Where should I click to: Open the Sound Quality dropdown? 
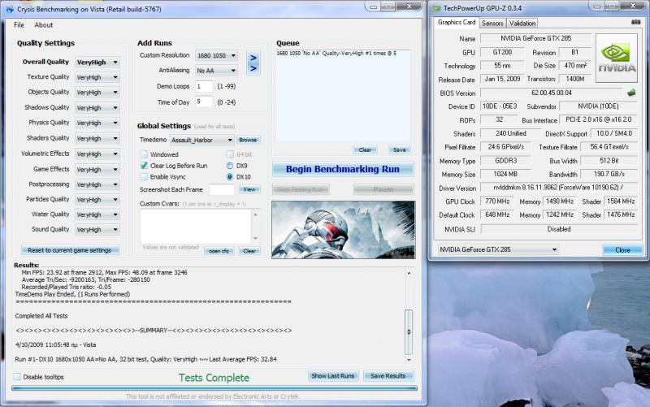[97, 229]
